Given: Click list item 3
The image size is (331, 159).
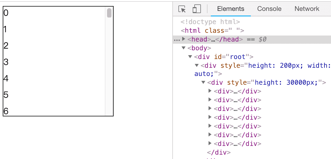Looking at the screenshot, I should pyautogui.click(x=6, y=62).
